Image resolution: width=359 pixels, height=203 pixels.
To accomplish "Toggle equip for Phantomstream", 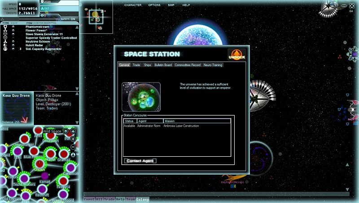I will (x=13, y=27).
